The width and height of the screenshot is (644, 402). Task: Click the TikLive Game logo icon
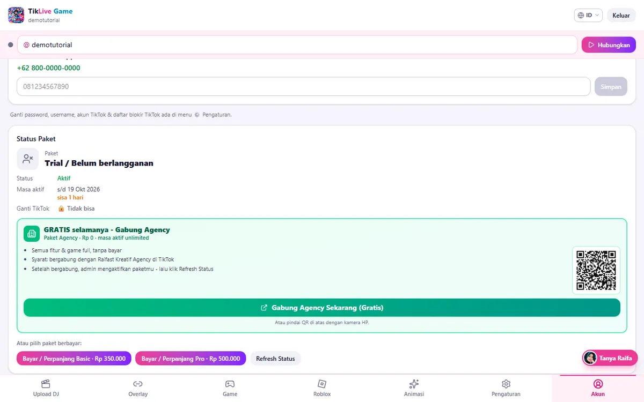coord(16,15)
